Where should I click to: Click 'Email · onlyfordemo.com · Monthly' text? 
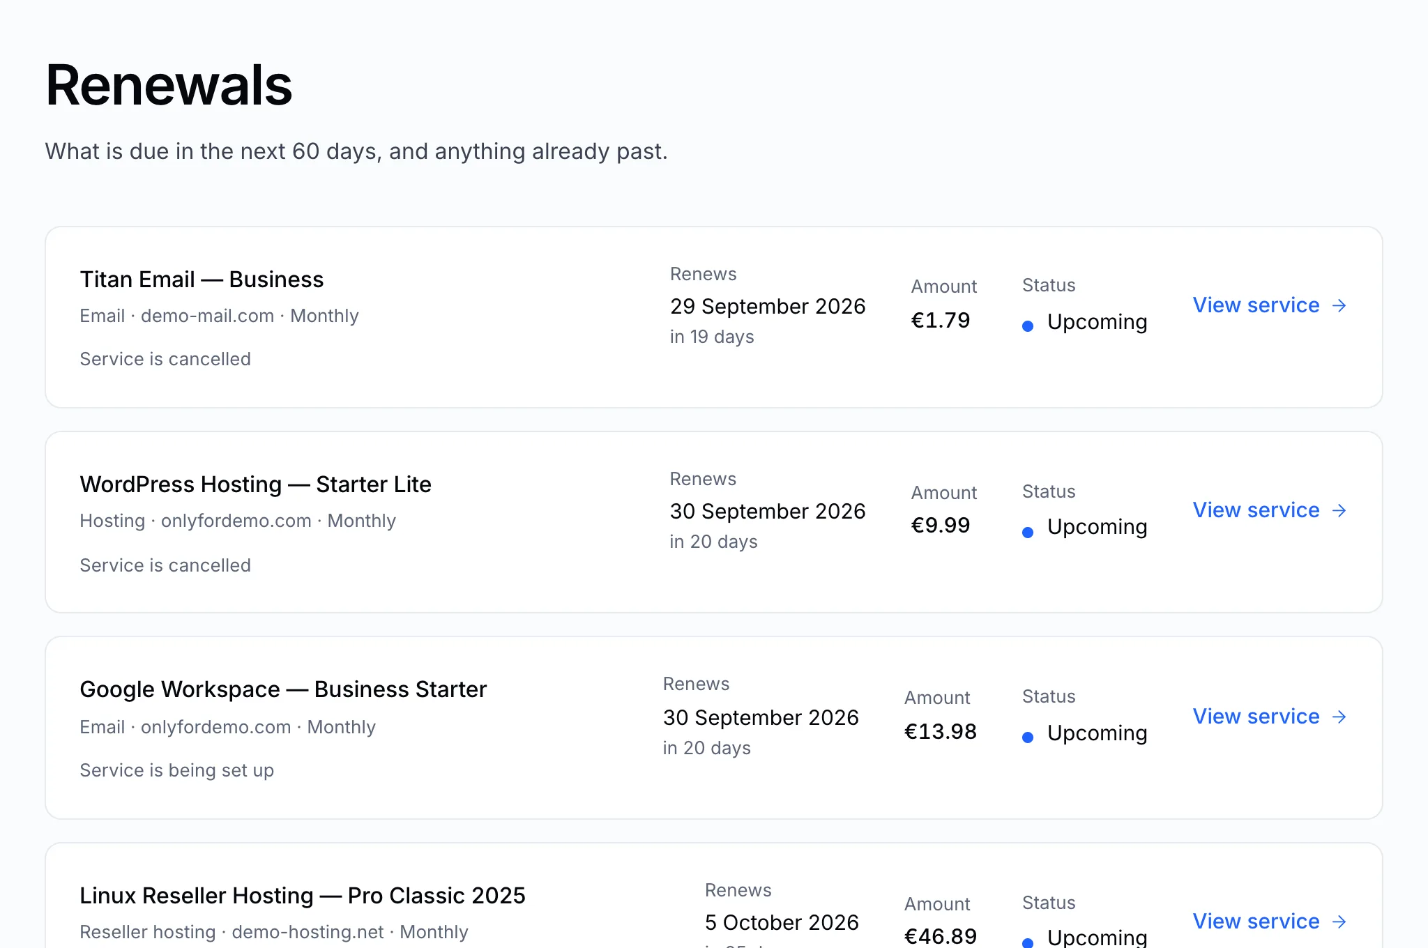point(227,727)
